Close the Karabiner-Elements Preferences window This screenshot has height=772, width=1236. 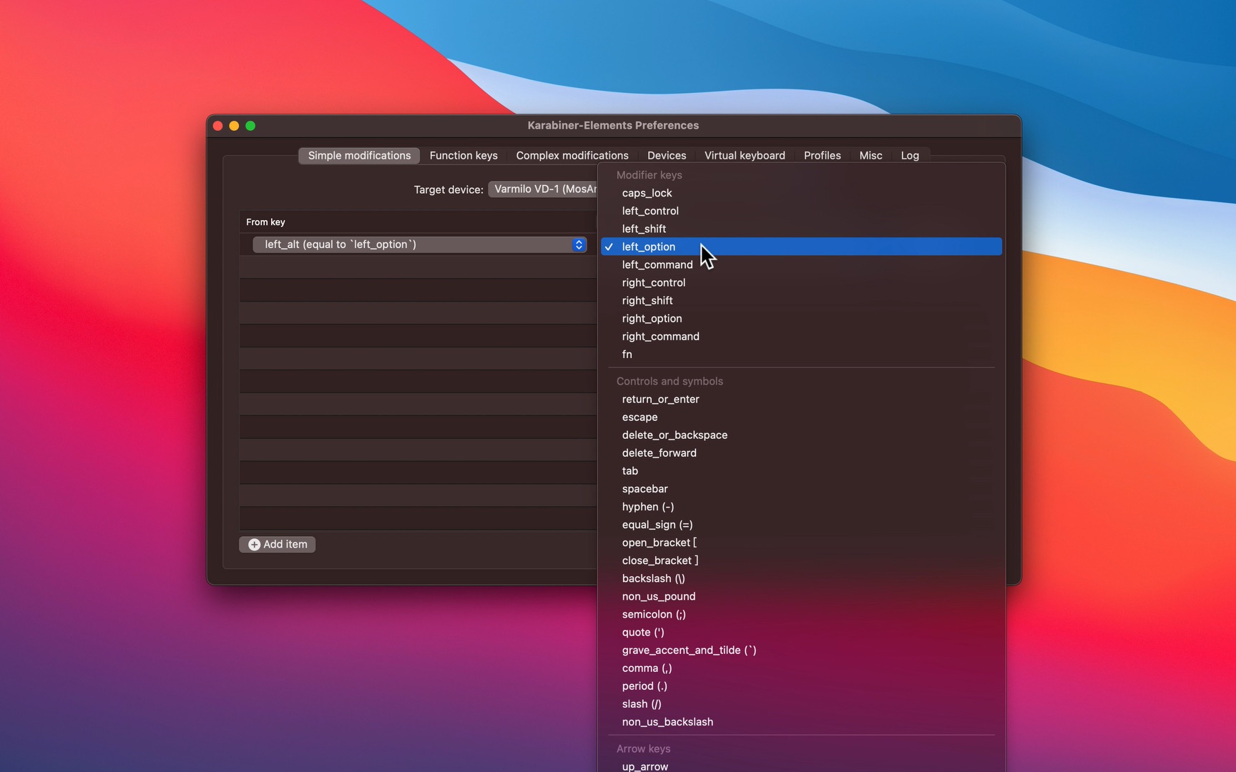[x=218, y=126]
